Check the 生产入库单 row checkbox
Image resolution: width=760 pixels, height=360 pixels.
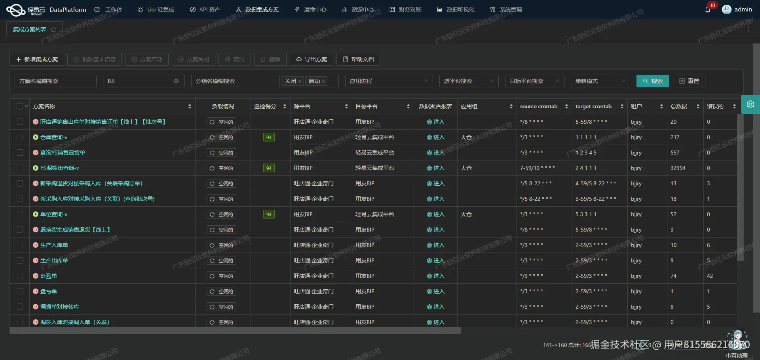[x=20, y=245]
